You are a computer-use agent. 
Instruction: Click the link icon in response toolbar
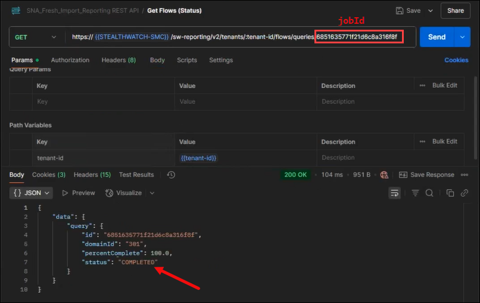tap(465, 193)
